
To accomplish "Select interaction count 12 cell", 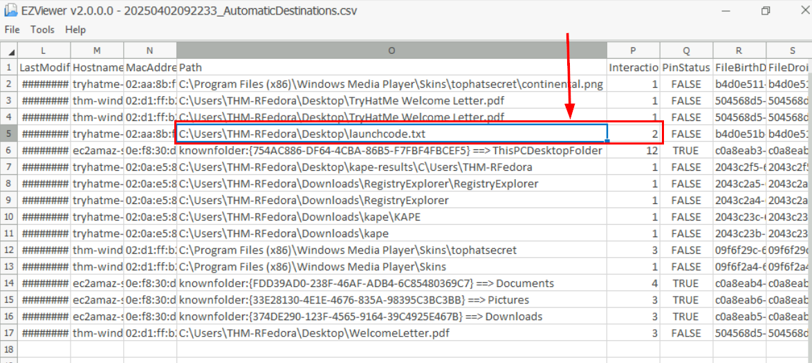I will [633, 151].
